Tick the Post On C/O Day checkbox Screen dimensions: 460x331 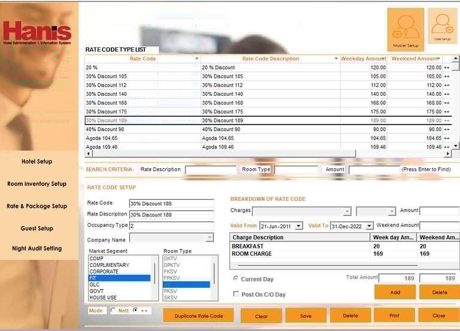[235, 294]
